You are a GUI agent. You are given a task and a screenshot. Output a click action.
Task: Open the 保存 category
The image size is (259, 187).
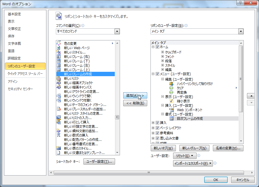(11, 36)
